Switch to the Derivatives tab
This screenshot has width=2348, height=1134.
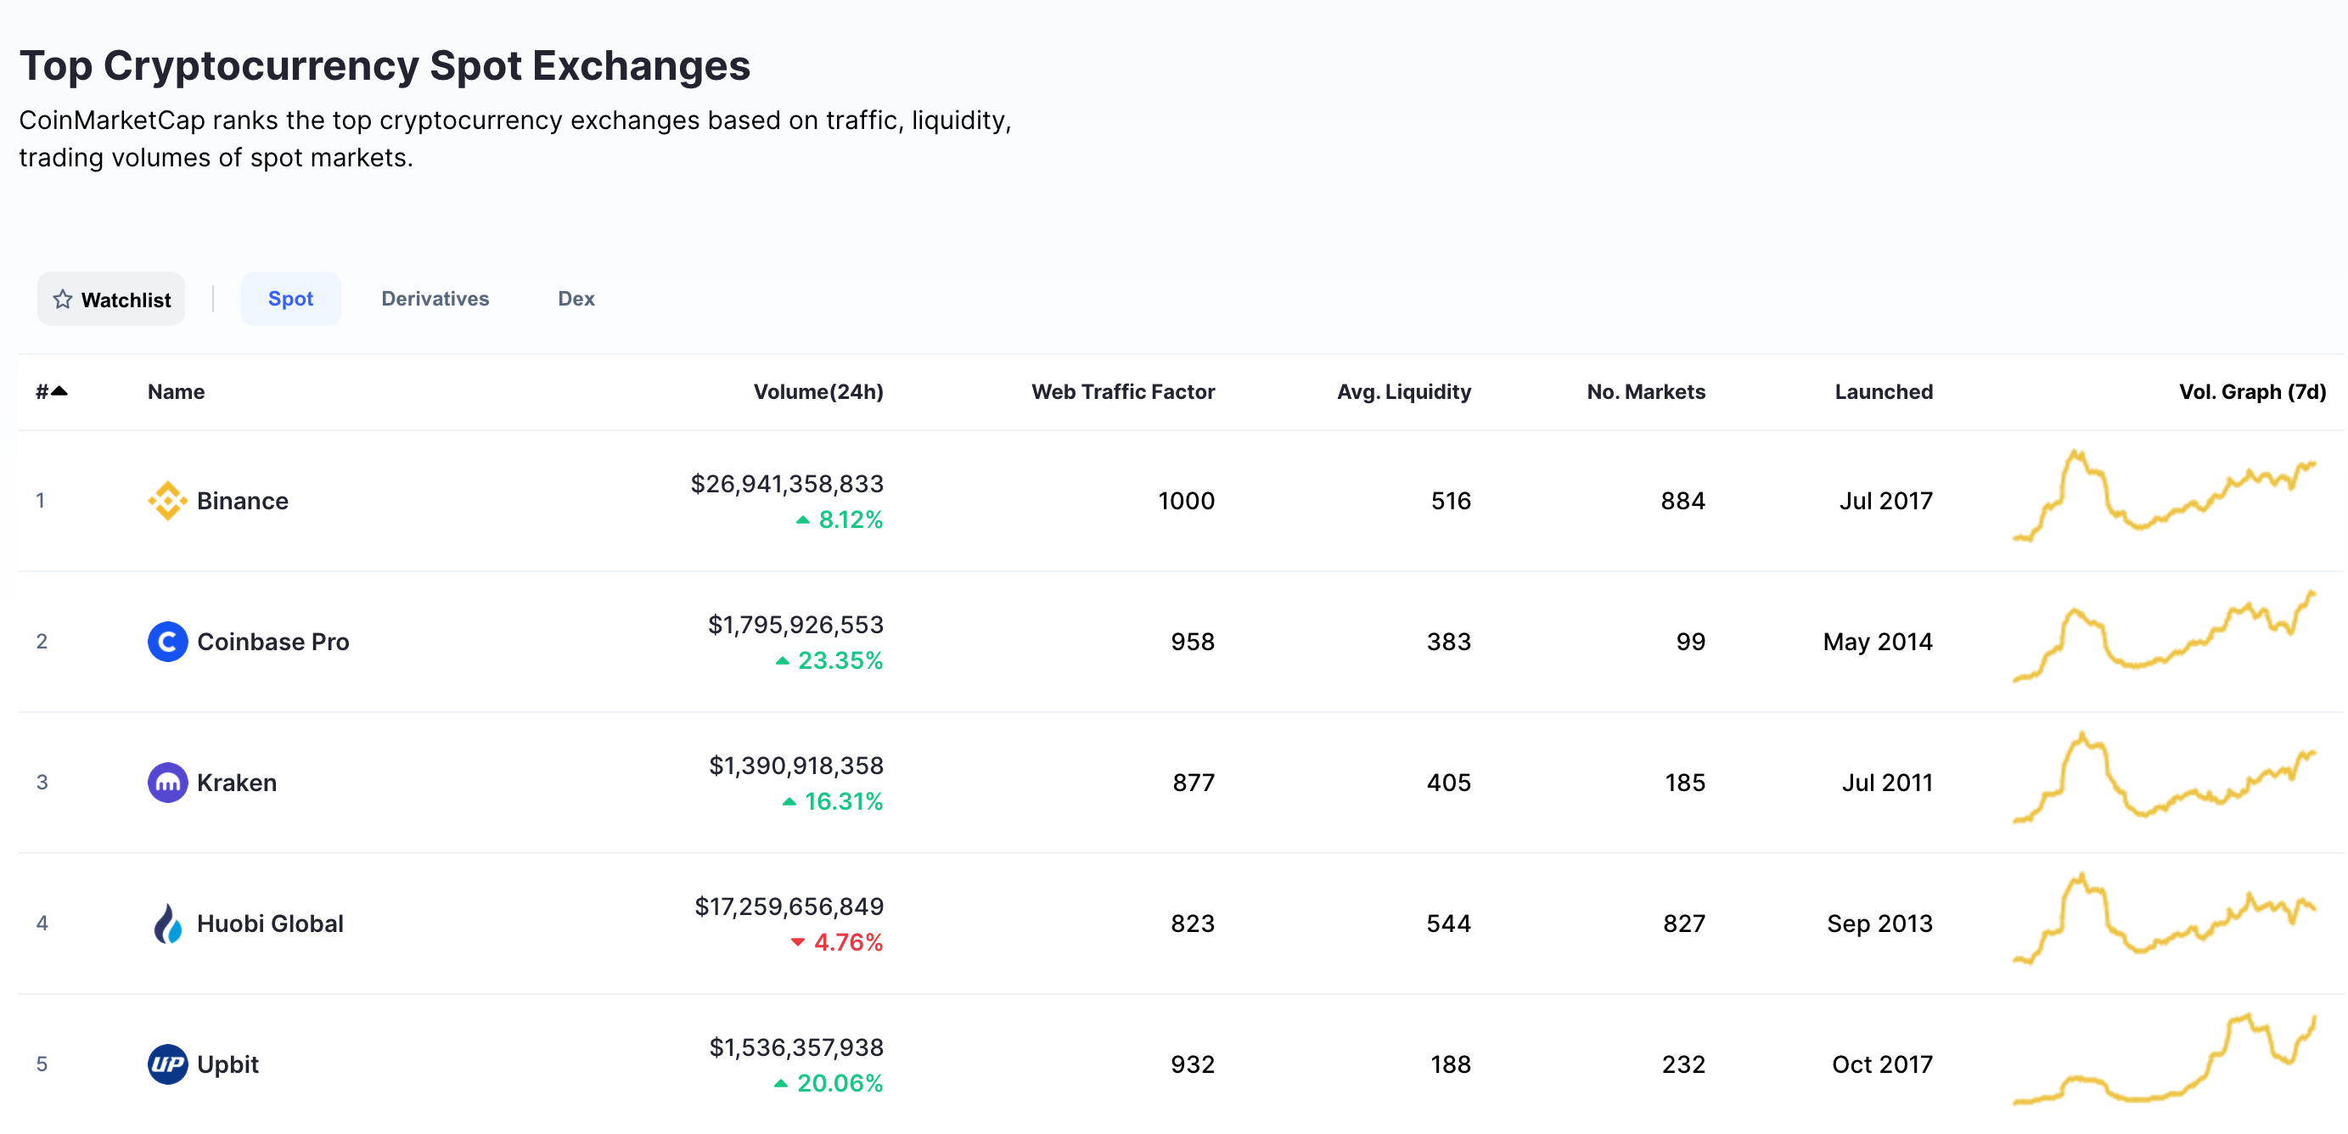pos(435,299)
